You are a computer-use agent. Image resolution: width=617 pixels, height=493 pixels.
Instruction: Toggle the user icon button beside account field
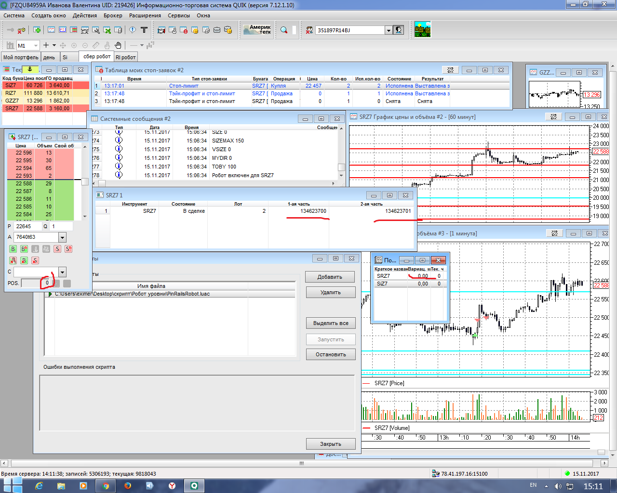(398, 30)
